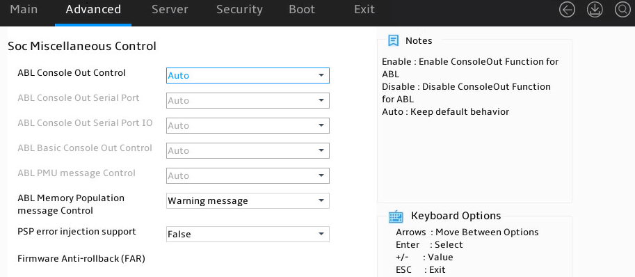
Task: Click the Notes panel icon
Action: [x=393, y=40]
